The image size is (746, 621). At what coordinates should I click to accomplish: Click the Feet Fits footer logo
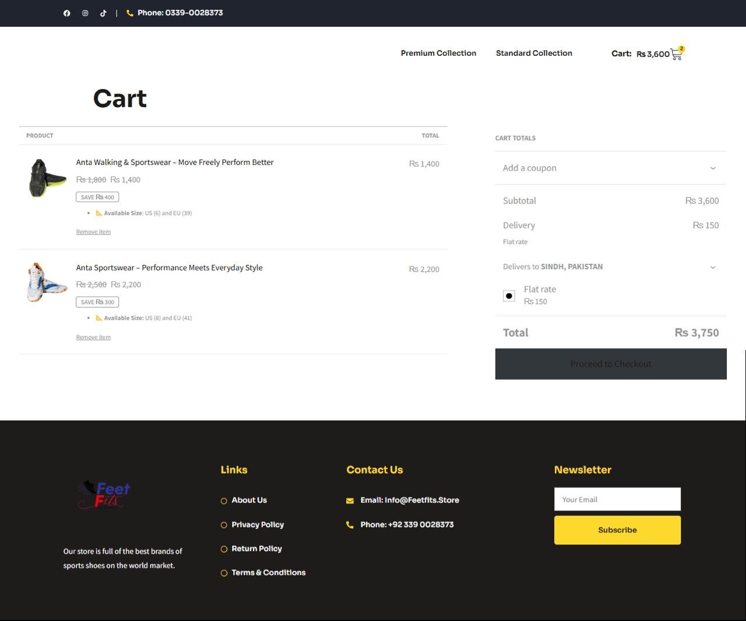(x=104, y=495)
